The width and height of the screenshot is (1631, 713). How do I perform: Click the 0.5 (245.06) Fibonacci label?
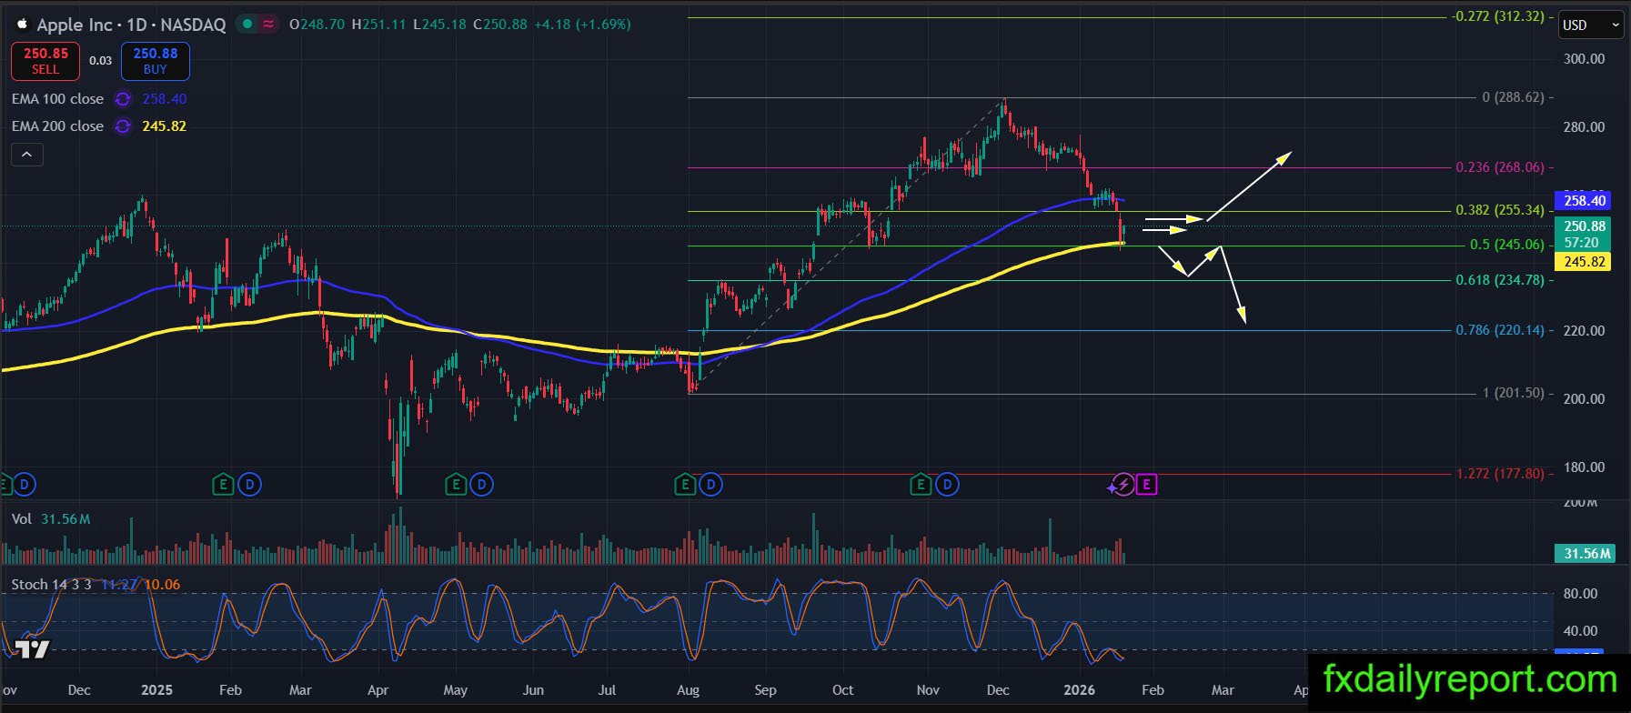(x=1507, y=245)
